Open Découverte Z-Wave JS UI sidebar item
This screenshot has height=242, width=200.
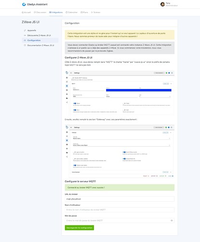[40, 35]
